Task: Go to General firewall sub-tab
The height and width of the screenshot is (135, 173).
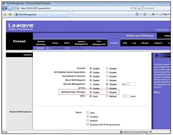Action: (40, 48)
